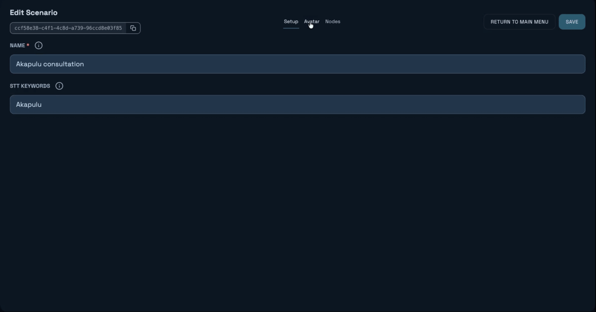Click the info icon next to NAME

[39, 46]
